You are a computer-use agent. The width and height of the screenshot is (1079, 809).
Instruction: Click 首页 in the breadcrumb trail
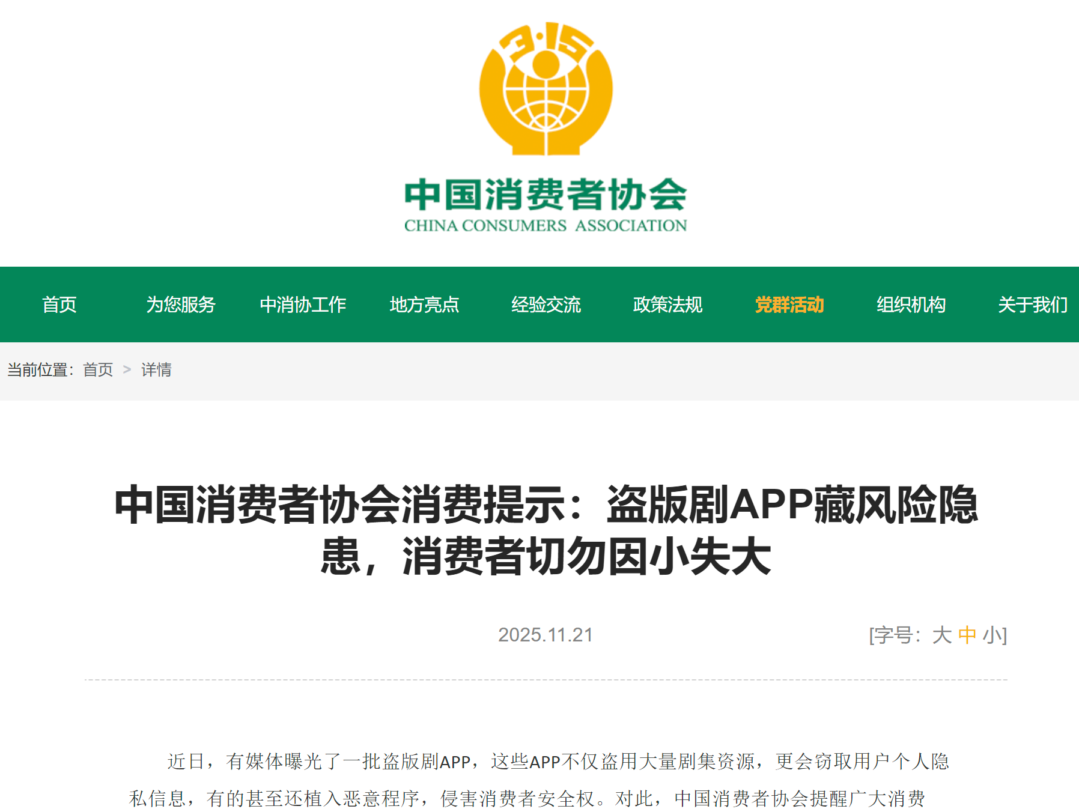tap(98, 370)
